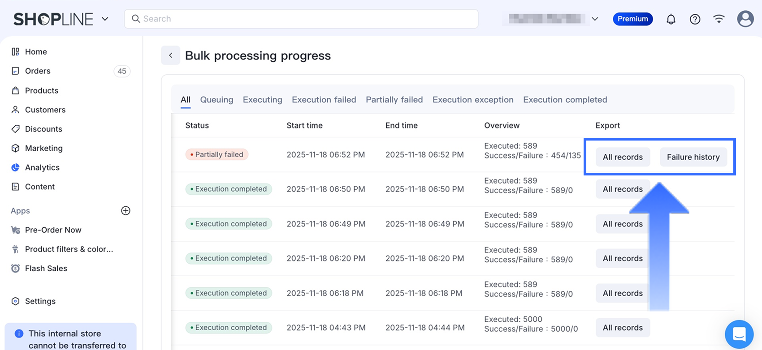Open the user profile avatar
Screen dimensions: 762x350
point(745,19)
